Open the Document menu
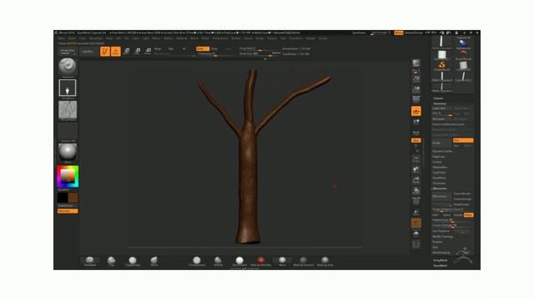This screenshot has height=300, width=534. tap(96, 38)
